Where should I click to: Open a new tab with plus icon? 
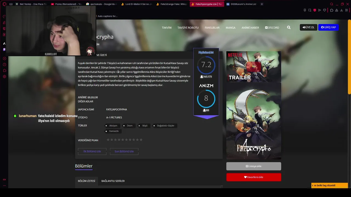pyautogui.click(x=262, y=4)
